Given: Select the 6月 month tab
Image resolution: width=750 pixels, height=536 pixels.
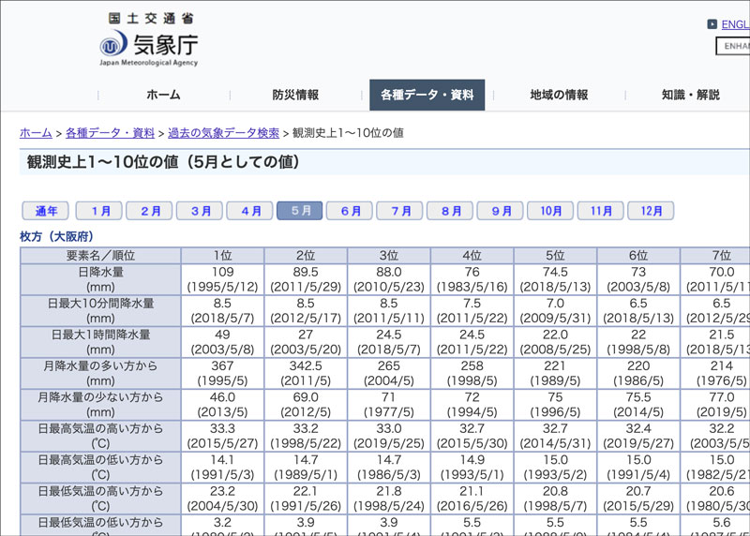Looking at the screenshot, I should 350,211.
